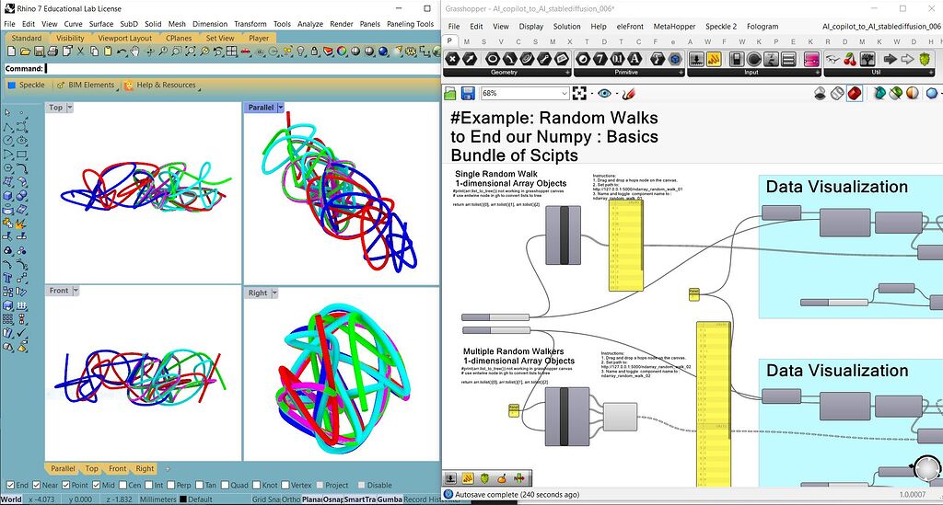The width and height of the screenshot is (943, 505).
Task: Toggle Gumball in Rhino status bar
Action: coord(390,499)
